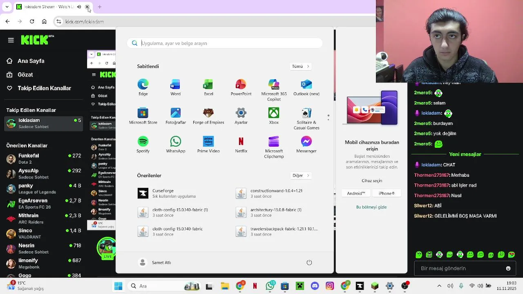Open Ayarlar in pinned apps
Viewport: 523px width, 294px height.
coord(241,116)
